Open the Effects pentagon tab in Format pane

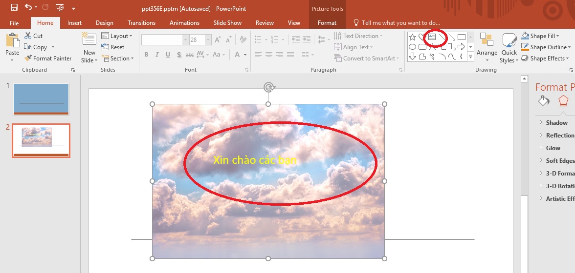click(563, 100)
